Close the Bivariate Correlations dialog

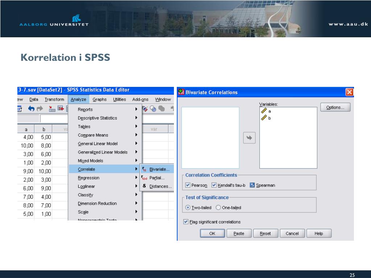(x=350, y=92)
